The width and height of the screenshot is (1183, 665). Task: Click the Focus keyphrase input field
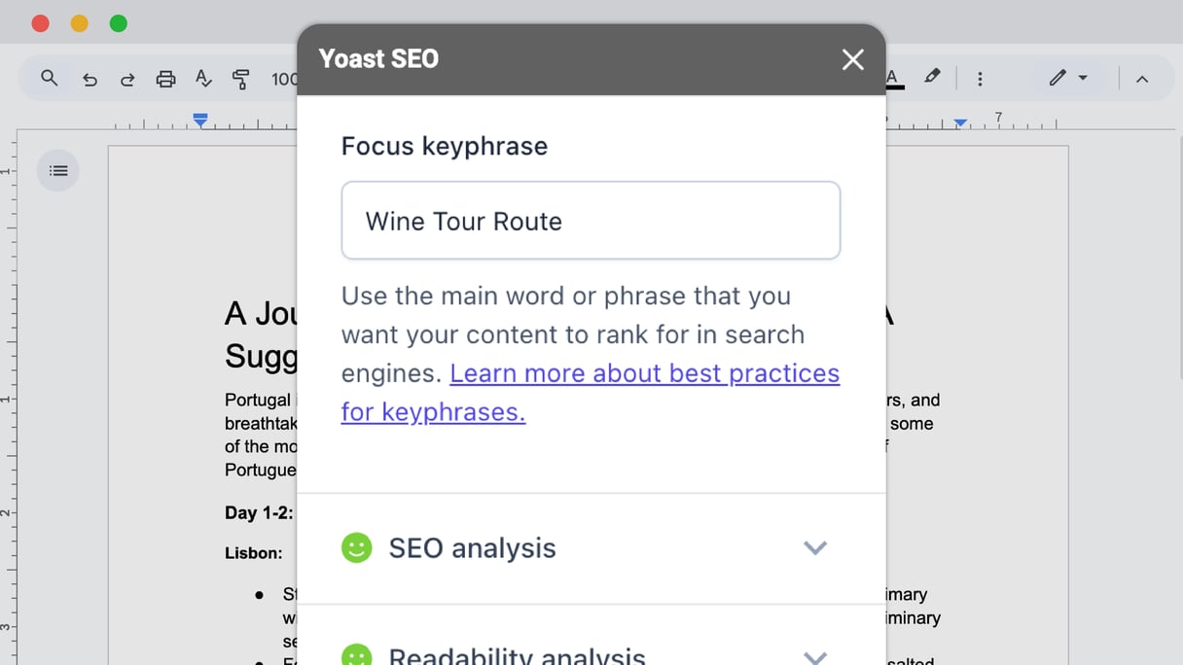coord(591,221)
